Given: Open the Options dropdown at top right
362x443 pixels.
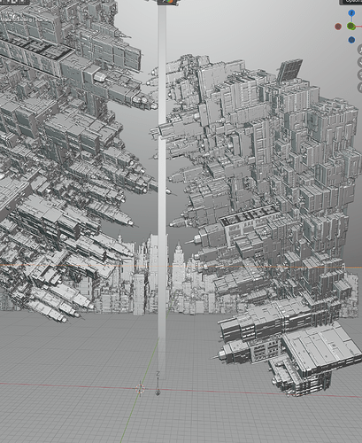Looking at the screenshot, I should tap(350, 2).
